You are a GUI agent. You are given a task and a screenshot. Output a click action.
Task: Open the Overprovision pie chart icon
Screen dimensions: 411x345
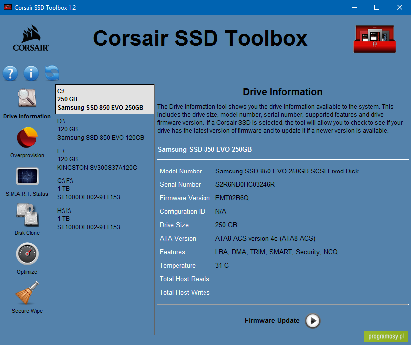pos(27,137)
